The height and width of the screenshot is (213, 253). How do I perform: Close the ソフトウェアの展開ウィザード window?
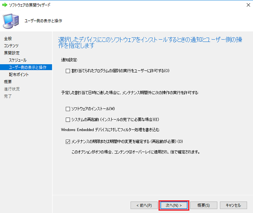tap(248, 5)
